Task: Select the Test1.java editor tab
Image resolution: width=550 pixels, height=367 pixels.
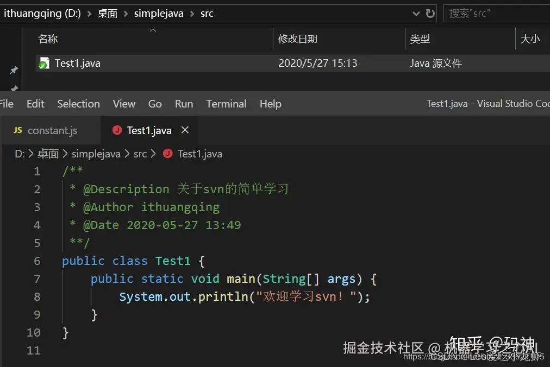Action: (x=149, y=130)
